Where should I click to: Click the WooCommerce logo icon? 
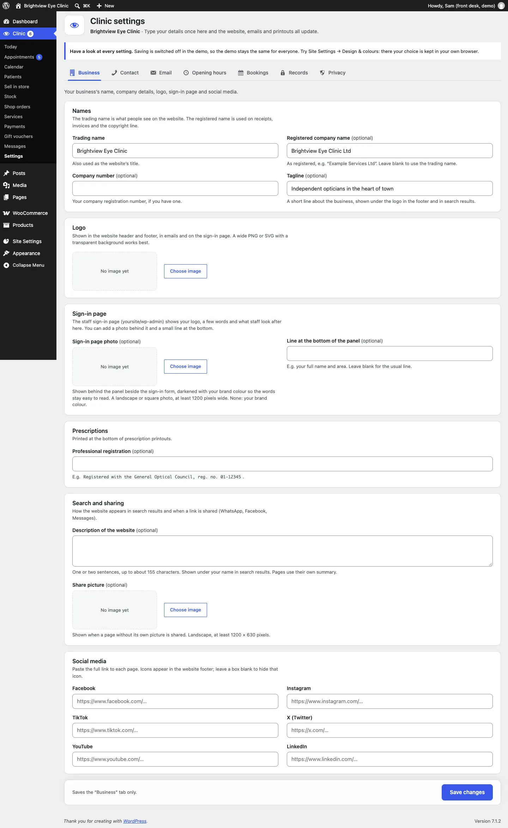[6, 213]
